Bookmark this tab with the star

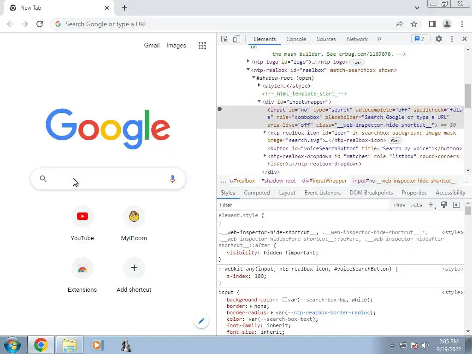coord(414,24)
